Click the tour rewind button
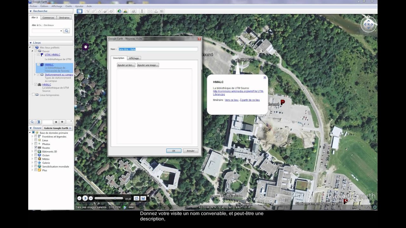 click(x=79, y=198)
